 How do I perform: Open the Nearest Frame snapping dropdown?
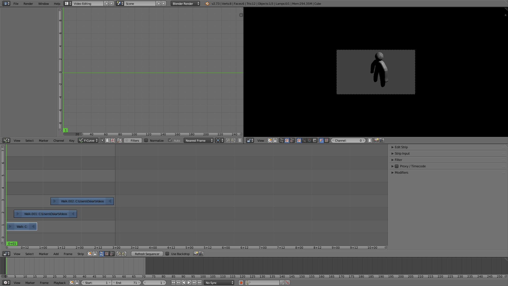tap(198, 141)
